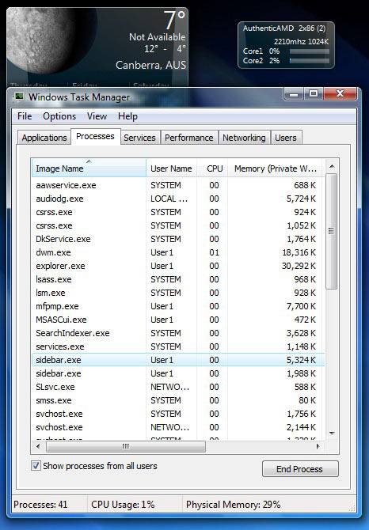
Task: Open the View menu
Action: coord(97,116)
